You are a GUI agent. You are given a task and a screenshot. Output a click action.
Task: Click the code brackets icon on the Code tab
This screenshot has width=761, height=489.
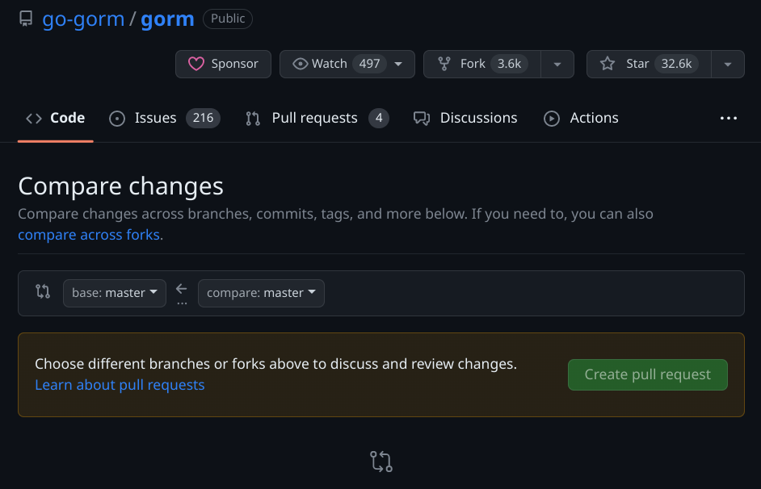[32, 118]
